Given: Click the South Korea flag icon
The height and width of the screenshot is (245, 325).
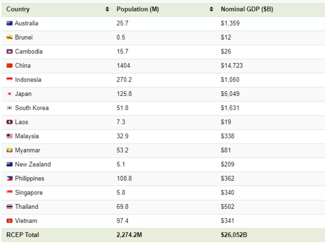Looking at the screenshot, I should (x=10, y=108).
